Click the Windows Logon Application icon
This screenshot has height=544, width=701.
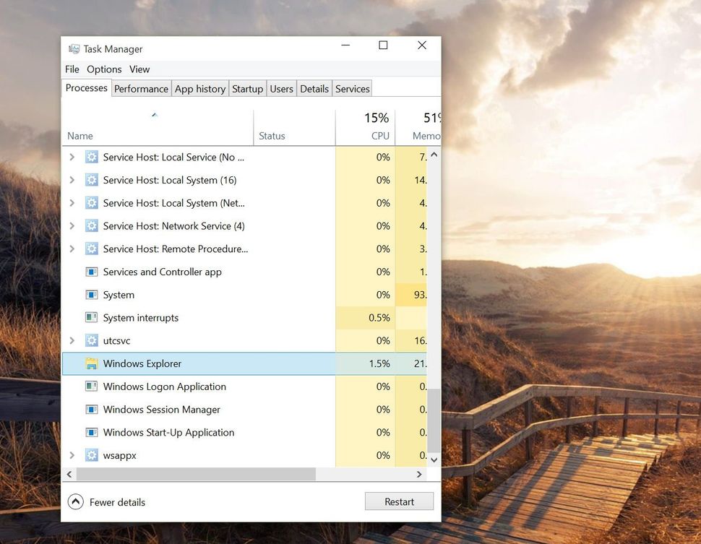click(92, 387)
